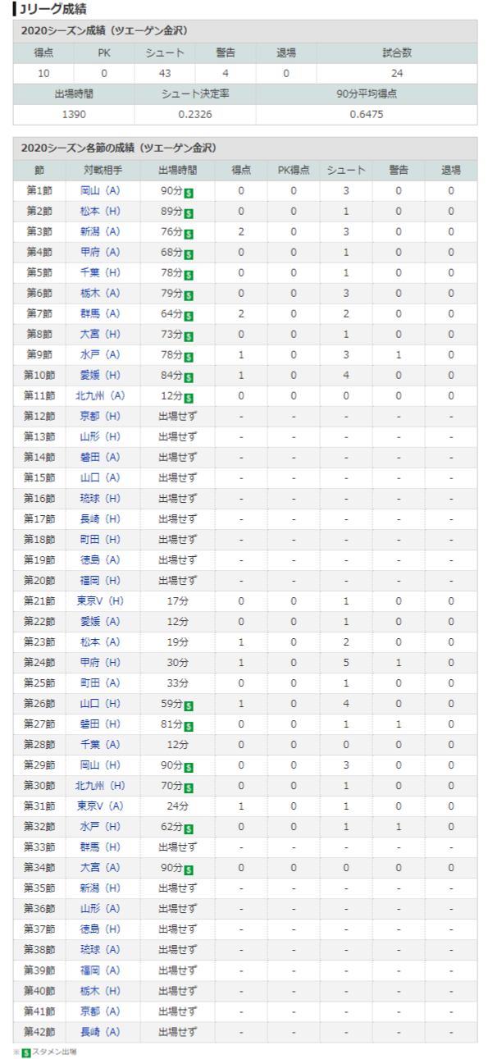Open the 東京V link in 第21節
This screenshot has height=1059, width=488.
point(89,600)
